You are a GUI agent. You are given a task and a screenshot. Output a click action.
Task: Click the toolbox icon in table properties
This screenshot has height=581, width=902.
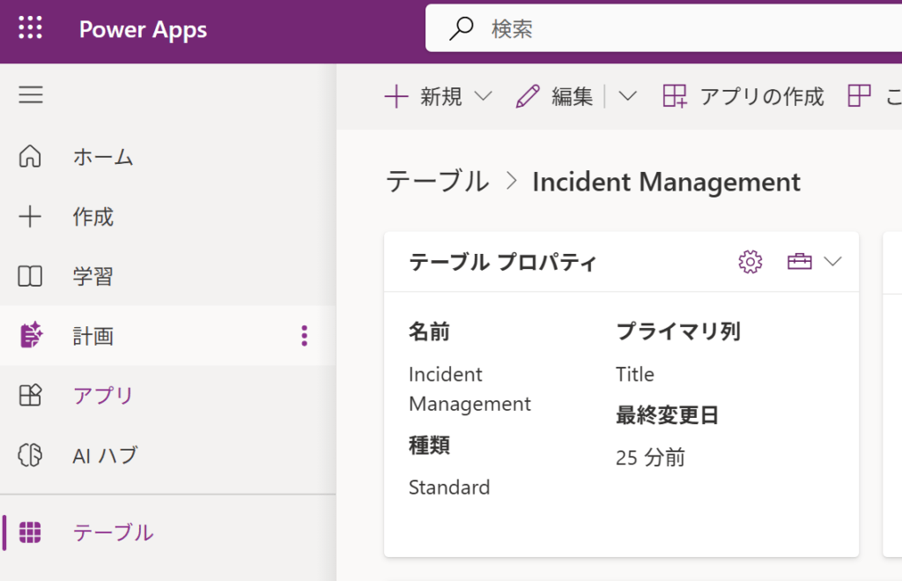(x=799, y=262)
